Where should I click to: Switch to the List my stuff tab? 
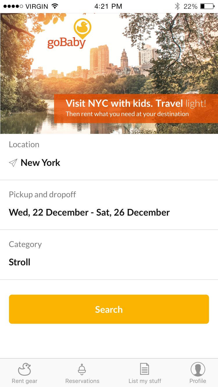(145, 381)
